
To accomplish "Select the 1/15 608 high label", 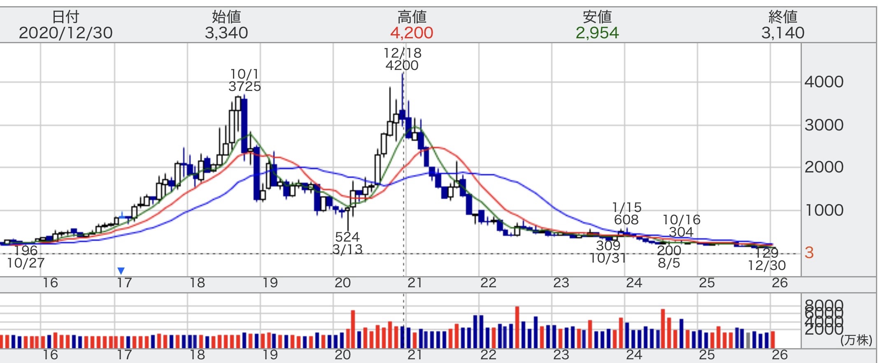I will click(626, 214).
